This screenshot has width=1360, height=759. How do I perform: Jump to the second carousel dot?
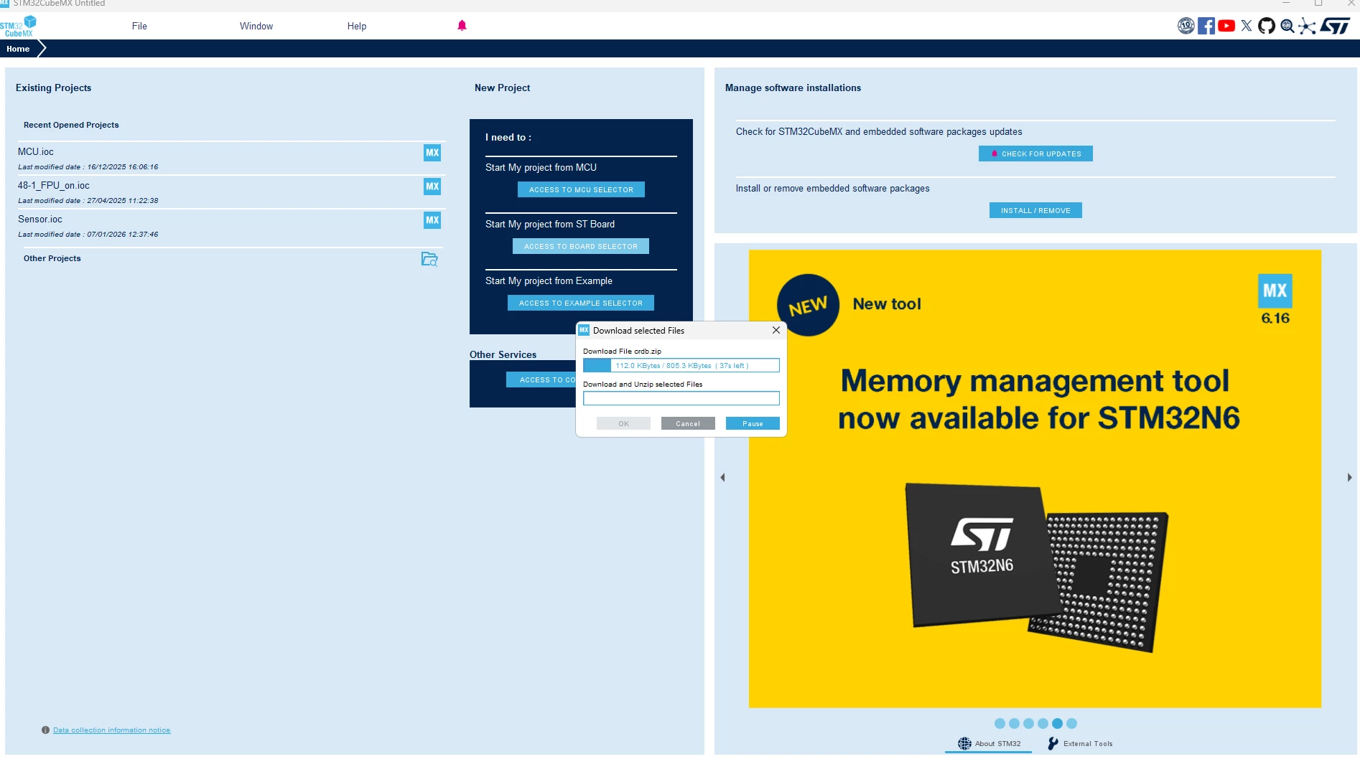click(1014, 724)
